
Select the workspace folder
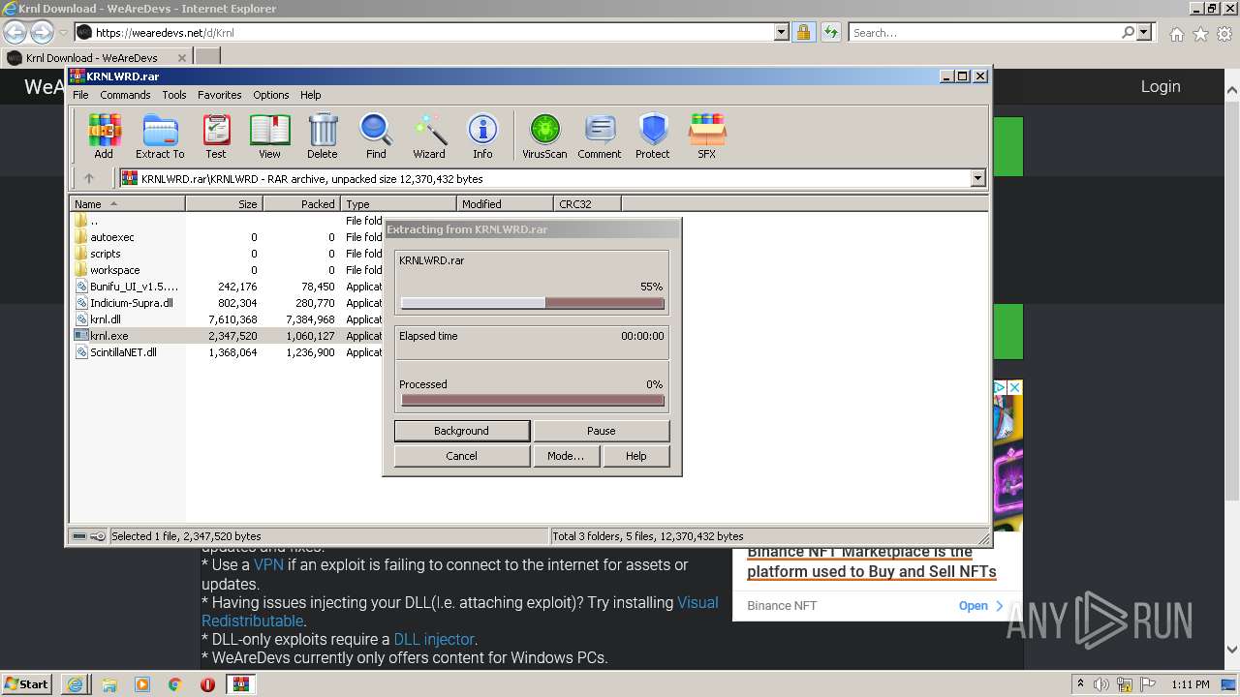[114, 270]
